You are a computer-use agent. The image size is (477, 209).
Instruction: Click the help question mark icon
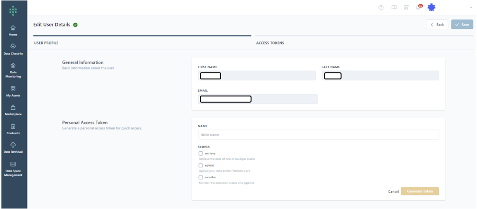(x=381, y=7)
